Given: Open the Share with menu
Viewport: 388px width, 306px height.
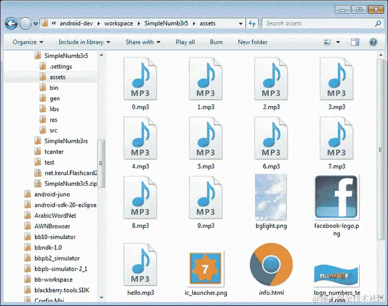Looking at the screenshot, I should click(x=143, y=42).
